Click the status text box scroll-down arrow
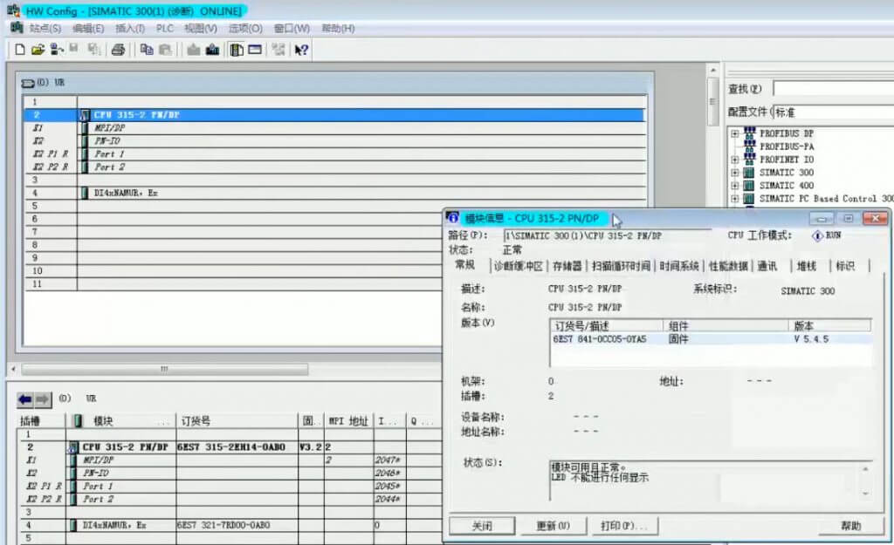 tap(865, 494)
